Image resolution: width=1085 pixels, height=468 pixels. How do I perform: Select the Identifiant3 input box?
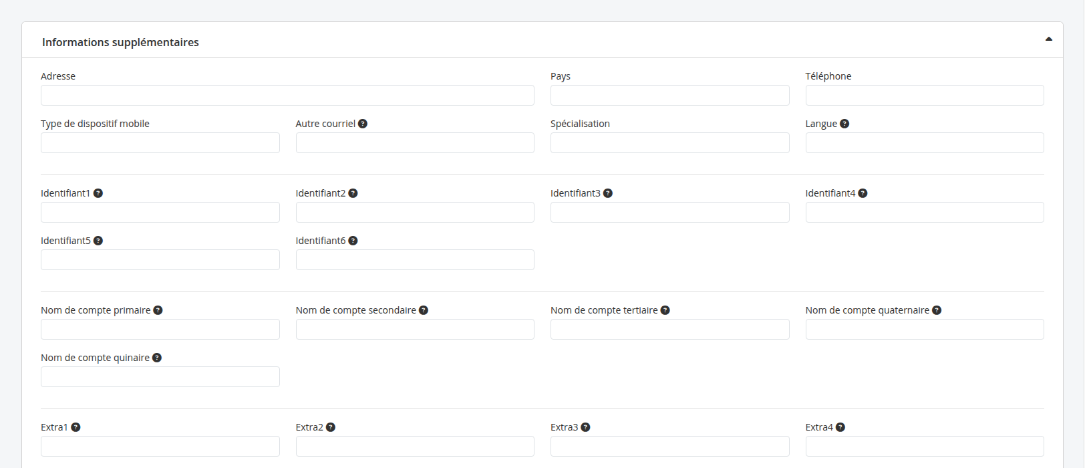pyautogui.click(x=670, y=213)
